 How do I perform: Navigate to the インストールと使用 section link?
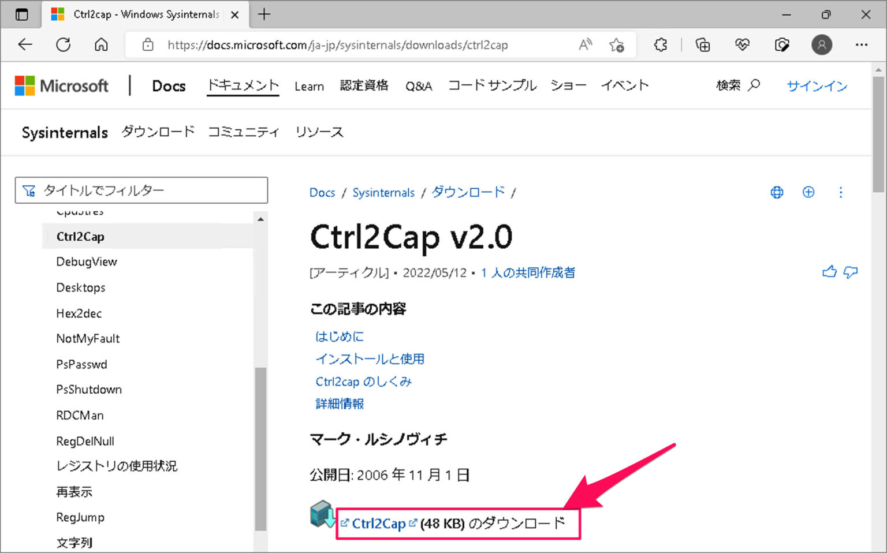point(370,358)
